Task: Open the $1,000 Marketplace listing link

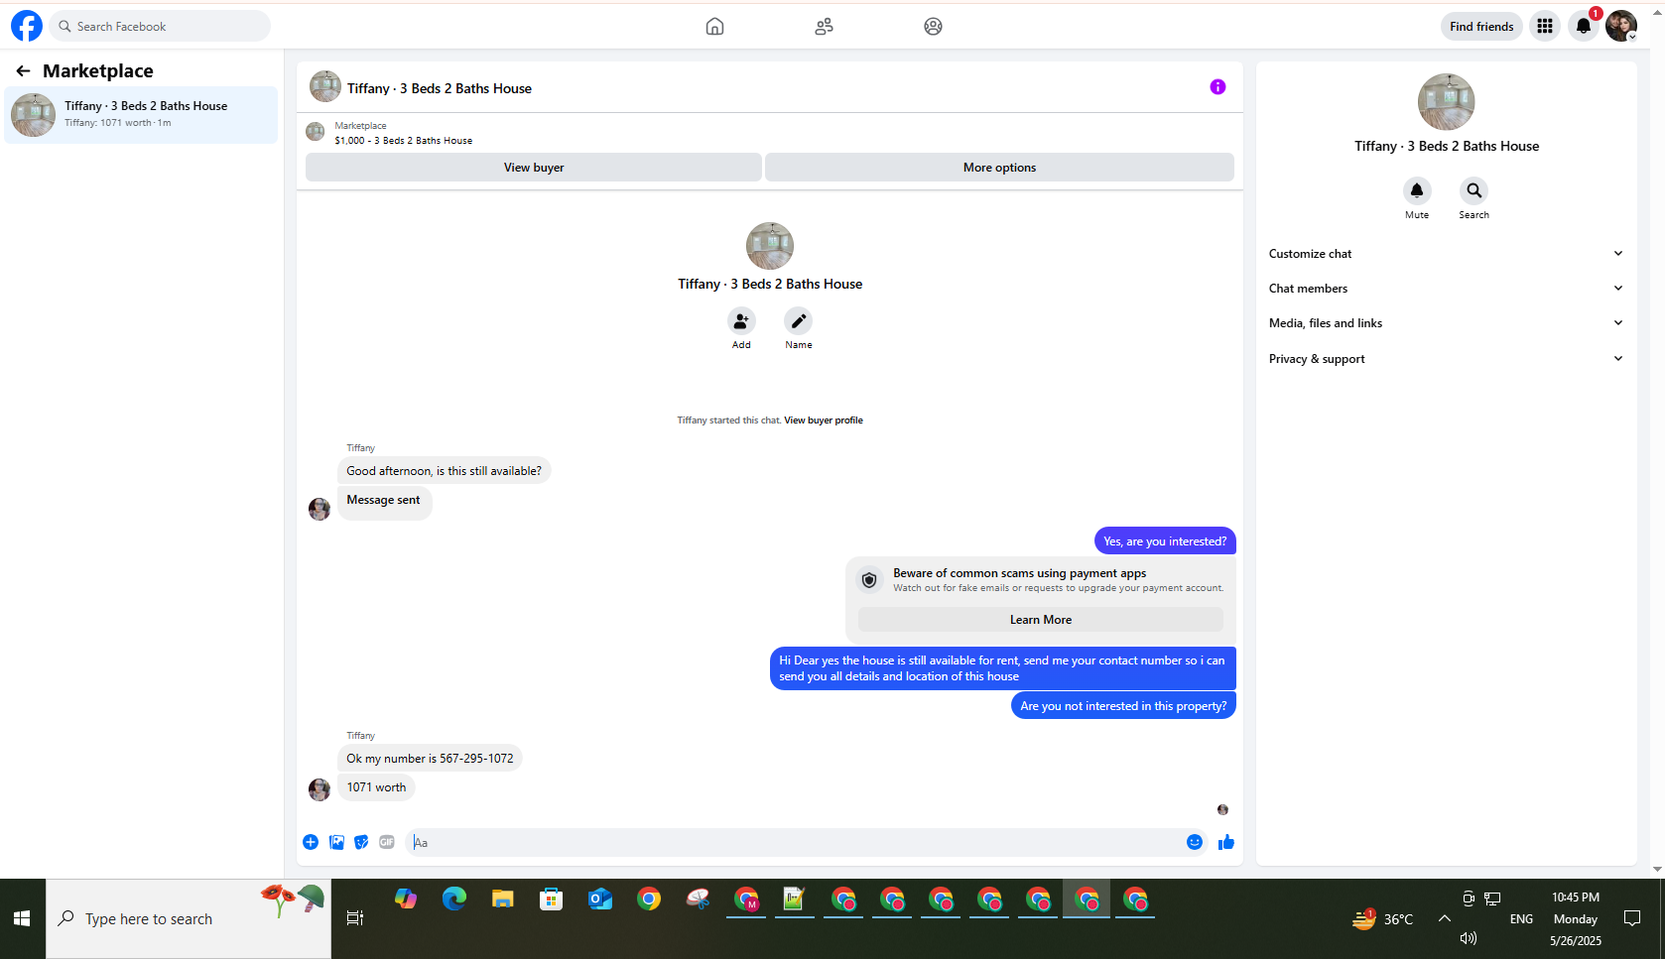Action: click(404, 141)
